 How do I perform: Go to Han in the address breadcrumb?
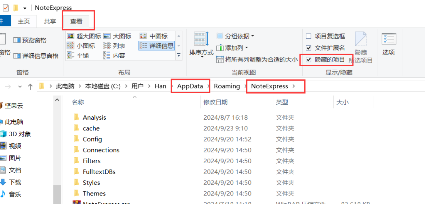(x=160, y=86)
